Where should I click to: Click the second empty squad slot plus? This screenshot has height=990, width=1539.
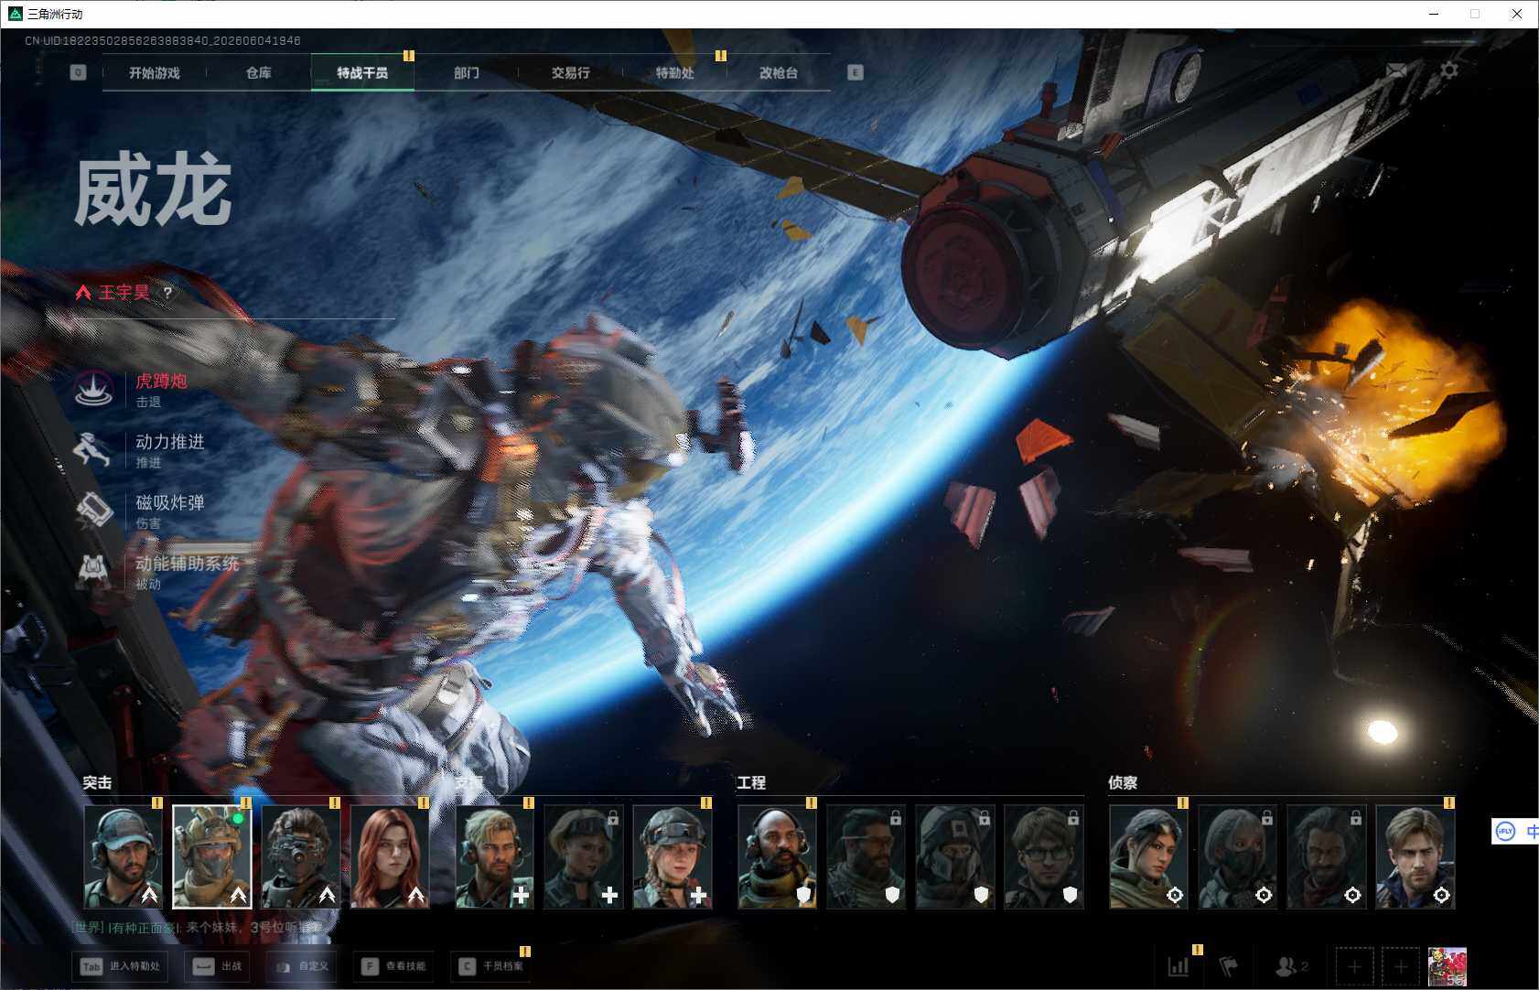point(1401,966)
